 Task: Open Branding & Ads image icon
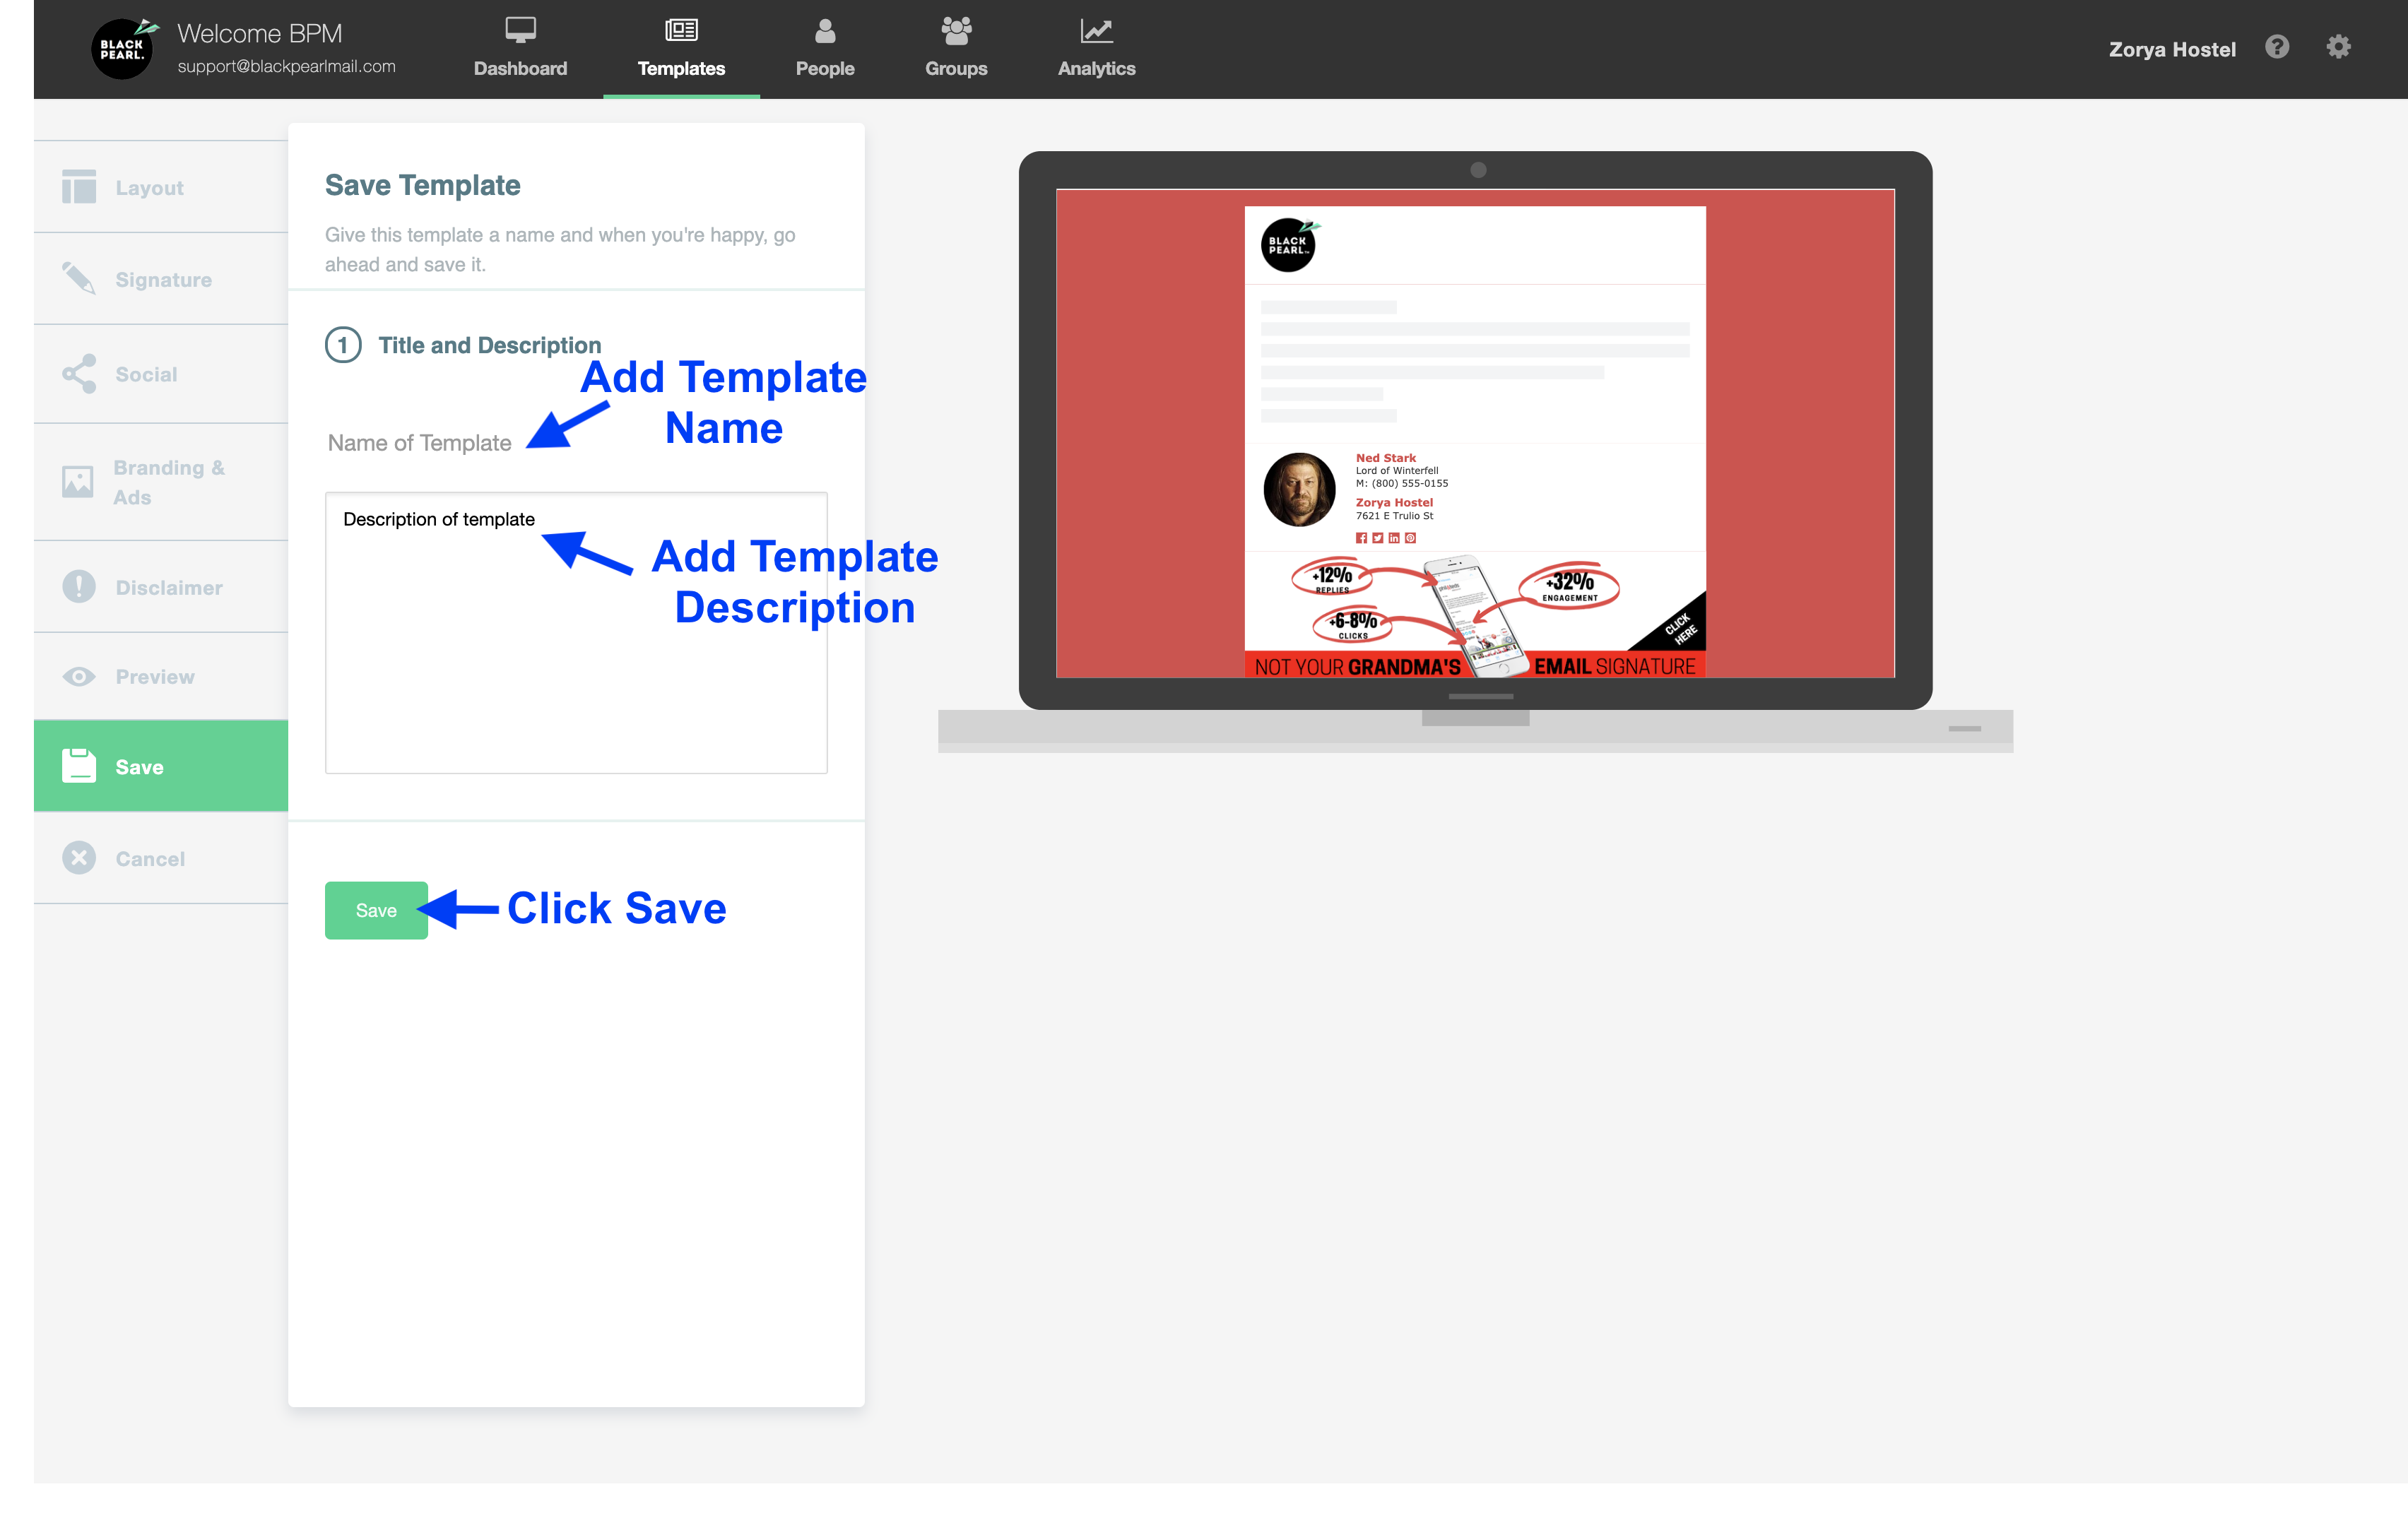coord(78,482)
